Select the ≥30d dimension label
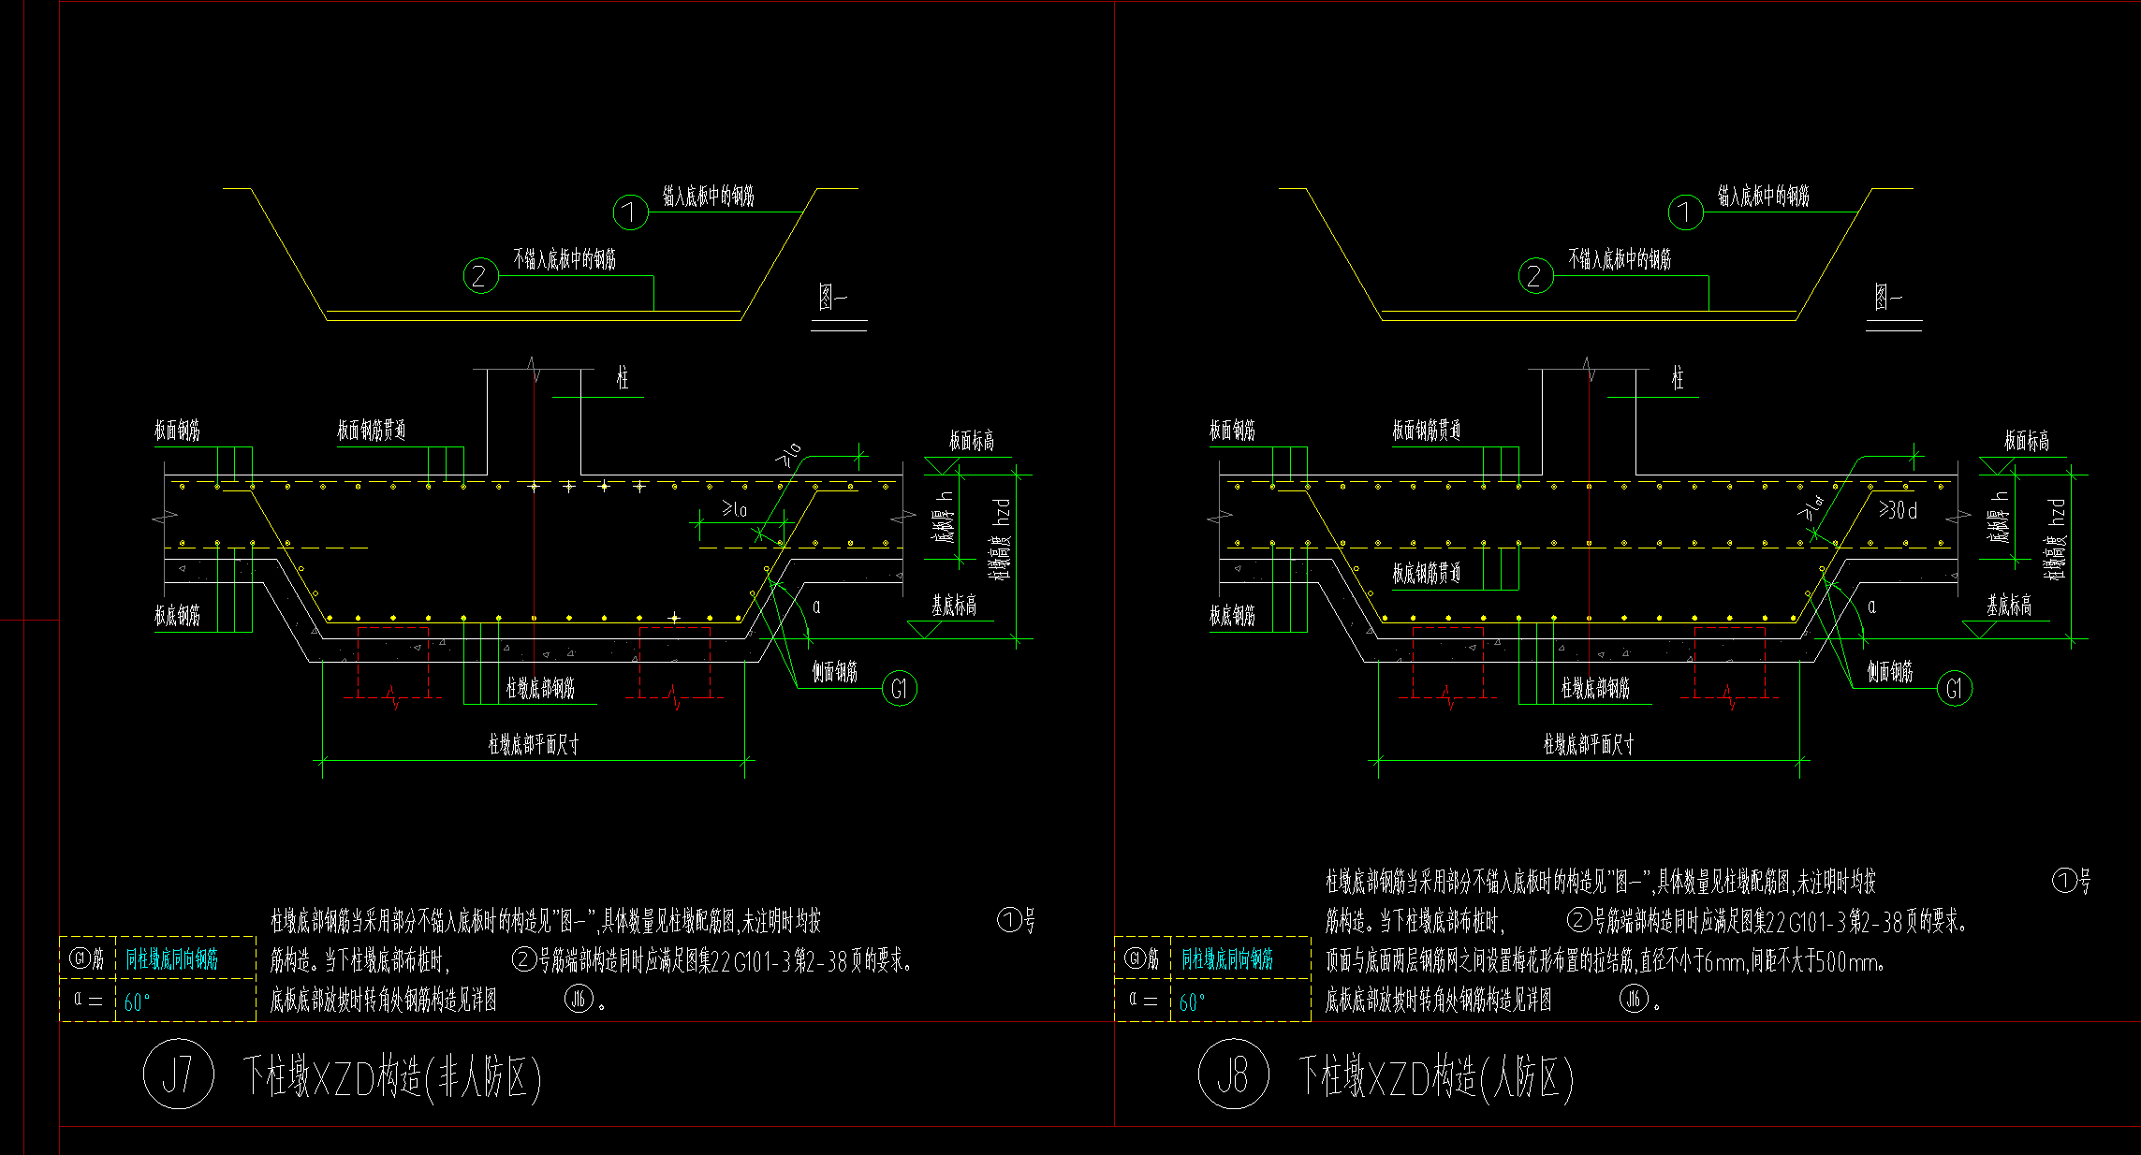The width and height of the screenshot is (2141, 1155). click(1898, 511)
